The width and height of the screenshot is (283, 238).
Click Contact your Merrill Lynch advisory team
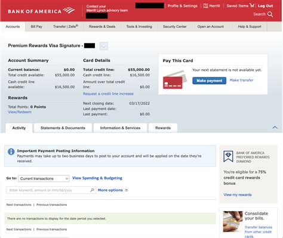[107, 8]
